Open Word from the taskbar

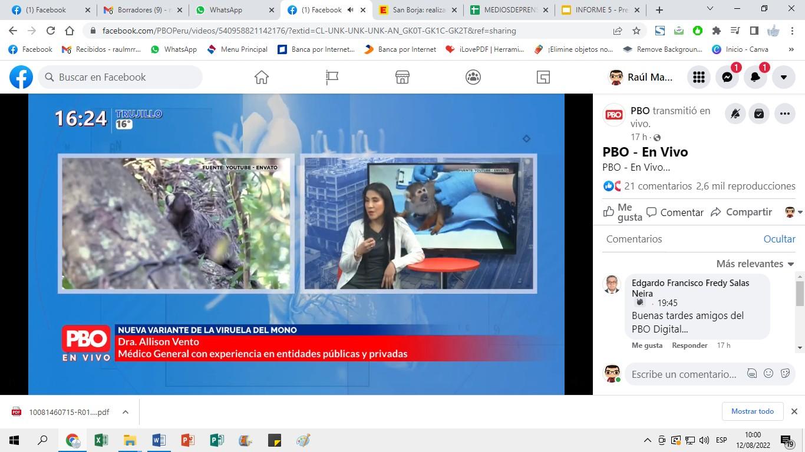point(159,440)
